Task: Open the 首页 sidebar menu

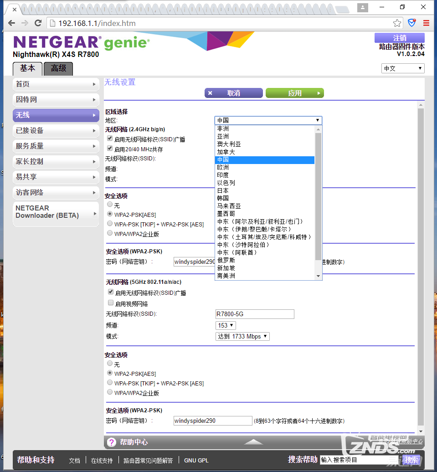Action: click(x=56, y=84)
